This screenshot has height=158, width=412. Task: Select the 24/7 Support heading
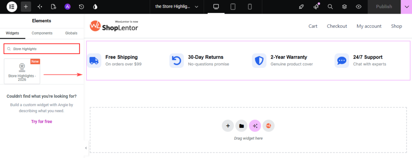[368, 57]
